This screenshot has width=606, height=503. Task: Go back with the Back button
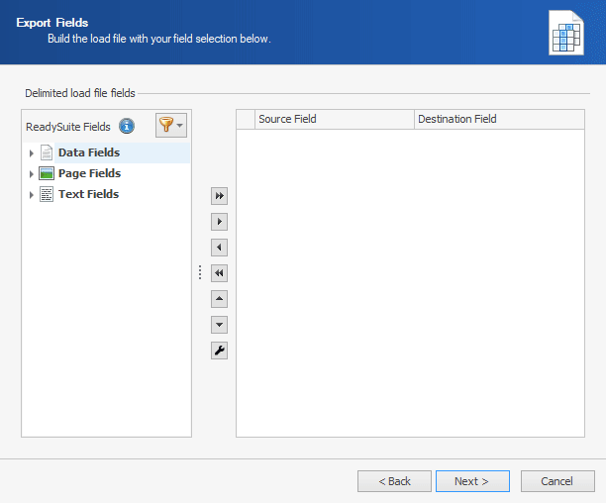click(394, 481)
